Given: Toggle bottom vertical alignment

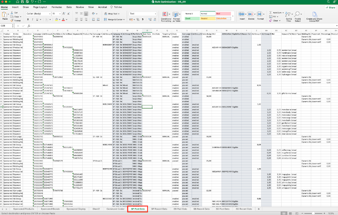Looking at the screenshot, I should pos(86,13).
